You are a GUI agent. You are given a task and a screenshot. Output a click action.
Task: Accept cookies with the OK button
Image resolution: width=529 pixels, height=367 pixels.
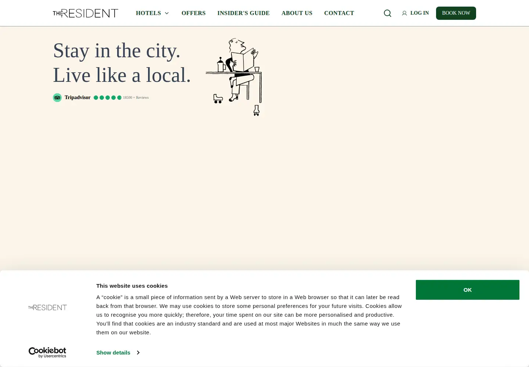tap(468, 290)
